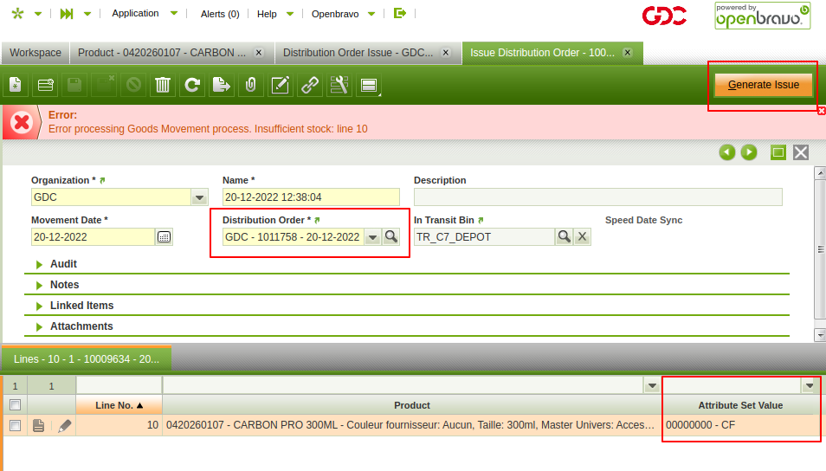
Task: Tick the checkbox for line 10 row
Action: click(x=14, y=425)
